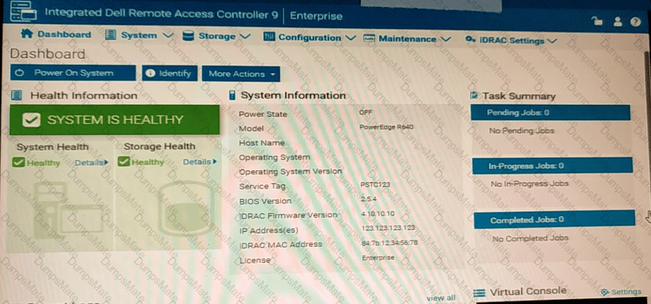This screenshot has width=651, height=304.
Task: Open the Storage menu
Action: 216,36
